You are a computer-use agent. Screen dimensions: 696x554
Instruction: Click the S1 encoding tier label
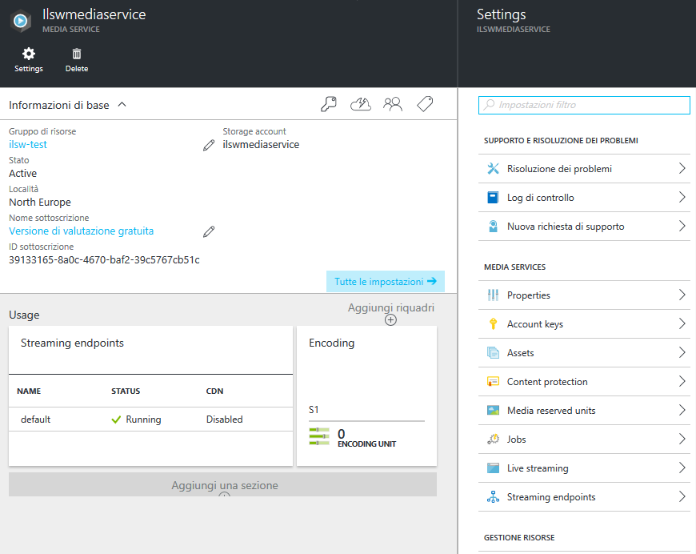coord(314,410)
